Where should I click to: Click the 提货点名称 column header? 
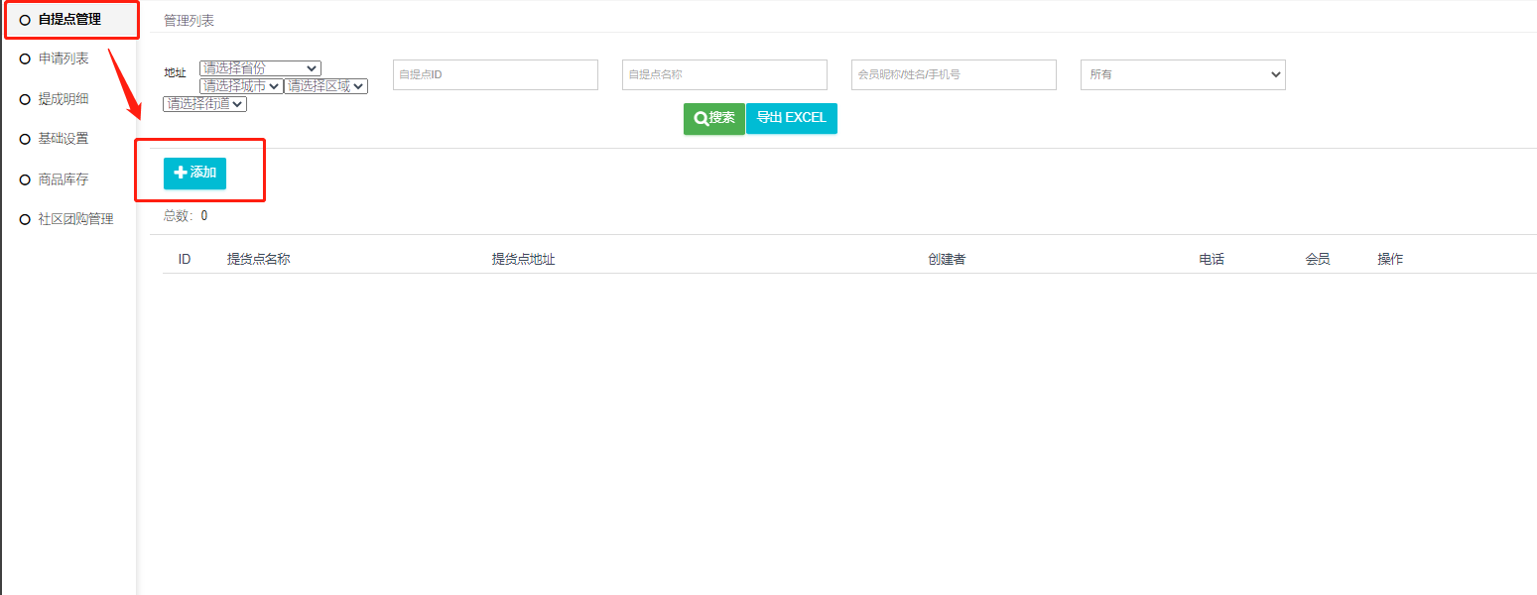[x=258, y=259]
